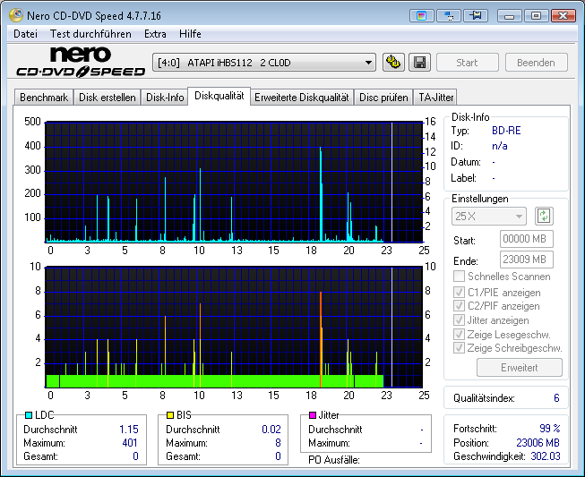This screenshot has height=477, width=585.
Task: Open the Datei menu
Action: click(25, 34)
